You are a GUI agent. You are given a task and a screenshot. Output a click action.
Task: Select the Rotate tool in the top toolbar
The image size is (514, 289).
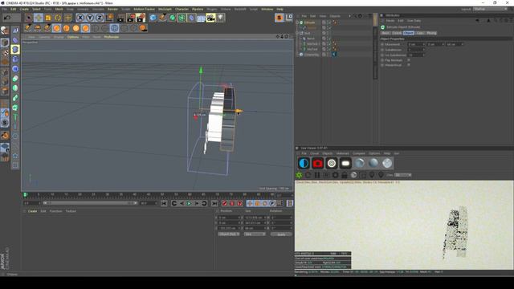(x=58, y=18)
